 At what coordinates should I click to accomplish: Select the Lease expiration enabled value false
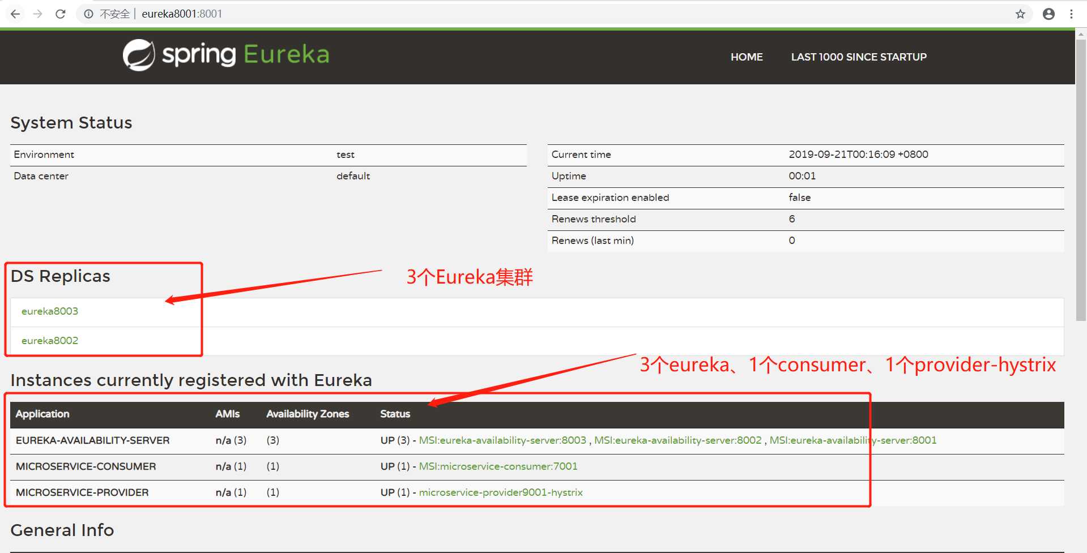799,197
